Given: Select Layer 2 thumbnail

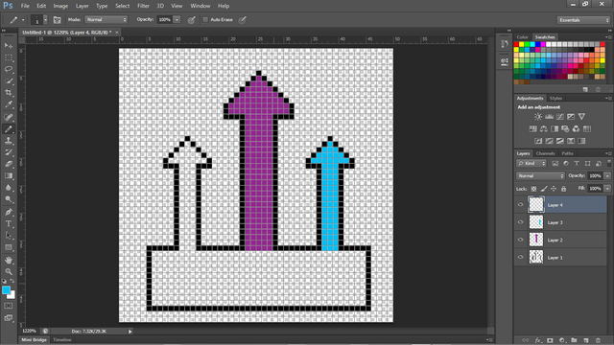Looking at the screenshot, I should tap(536, 240).
